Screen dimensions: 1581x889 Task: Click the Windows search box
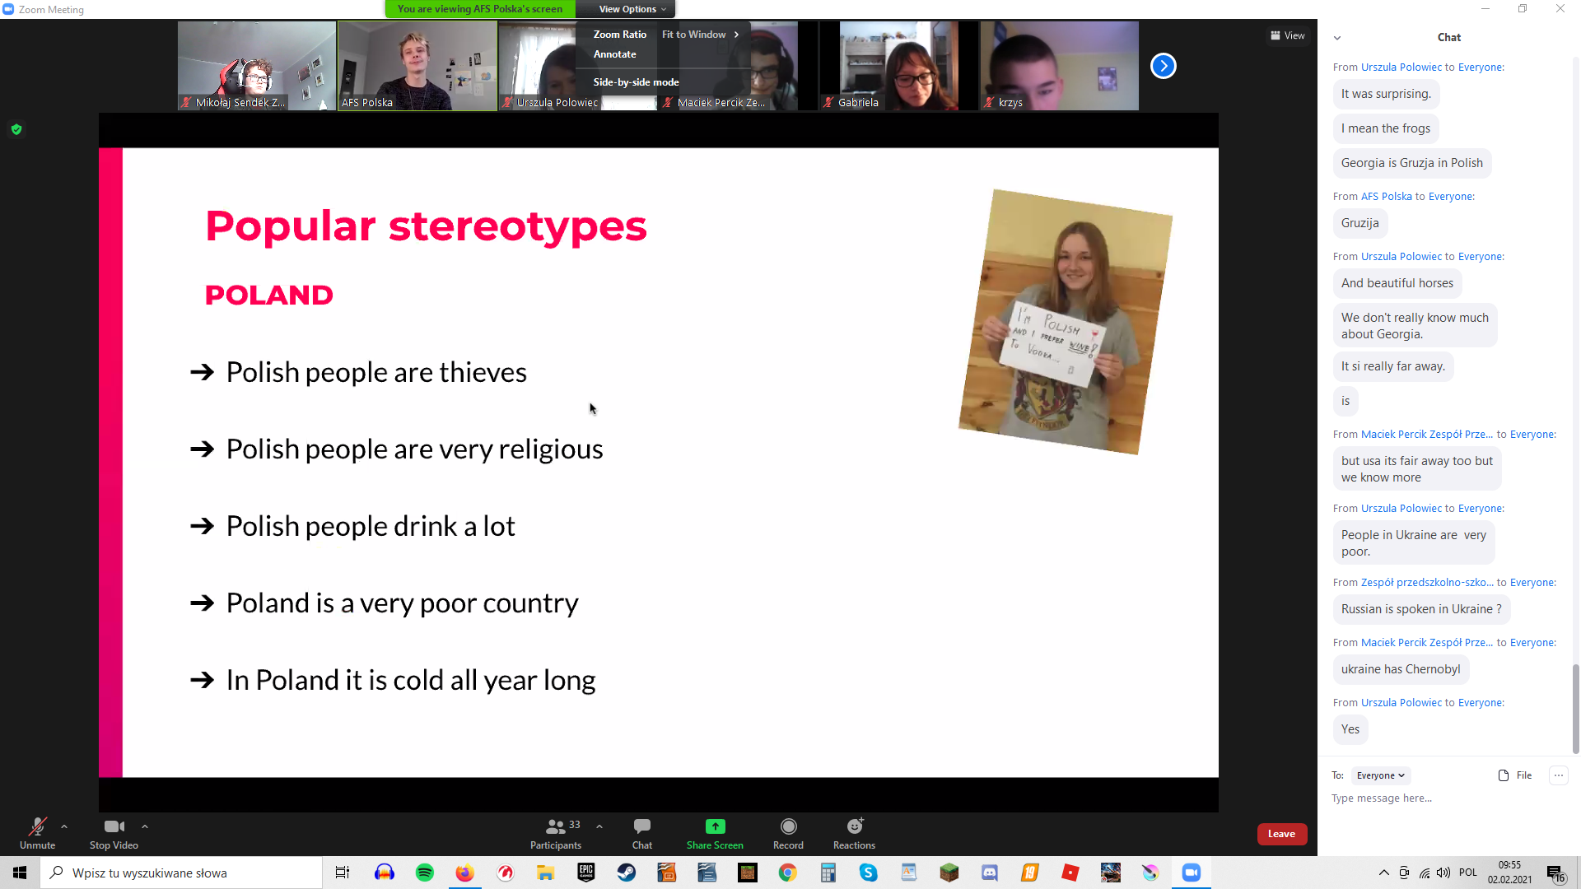181,873
